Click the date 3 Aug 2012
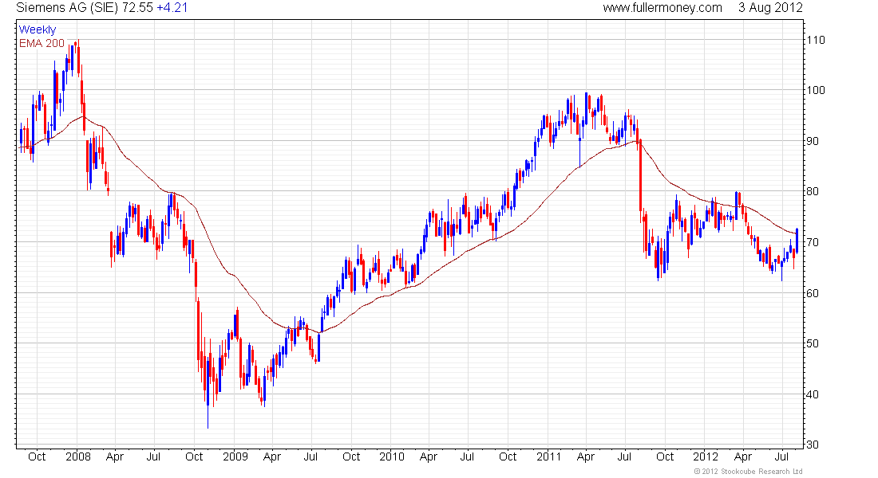Viewport: 878px width, 478px height. pyautogui.click(x=770, y=8)
